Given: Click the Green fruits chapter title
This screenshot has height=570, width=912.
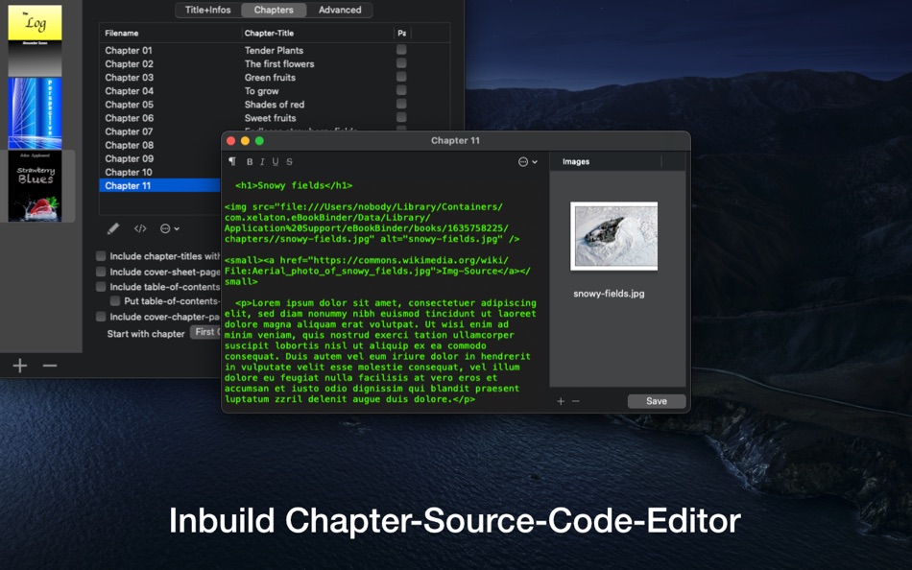Looking at the screenshot, I should (x=270, y=78).
